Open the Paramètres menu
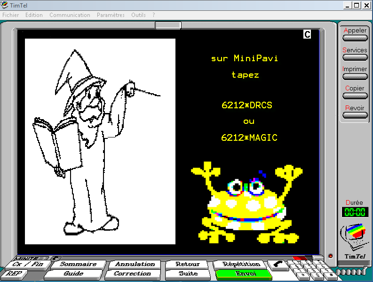The image size is (373, 282). pyautogui.click(x=111, y=15)
